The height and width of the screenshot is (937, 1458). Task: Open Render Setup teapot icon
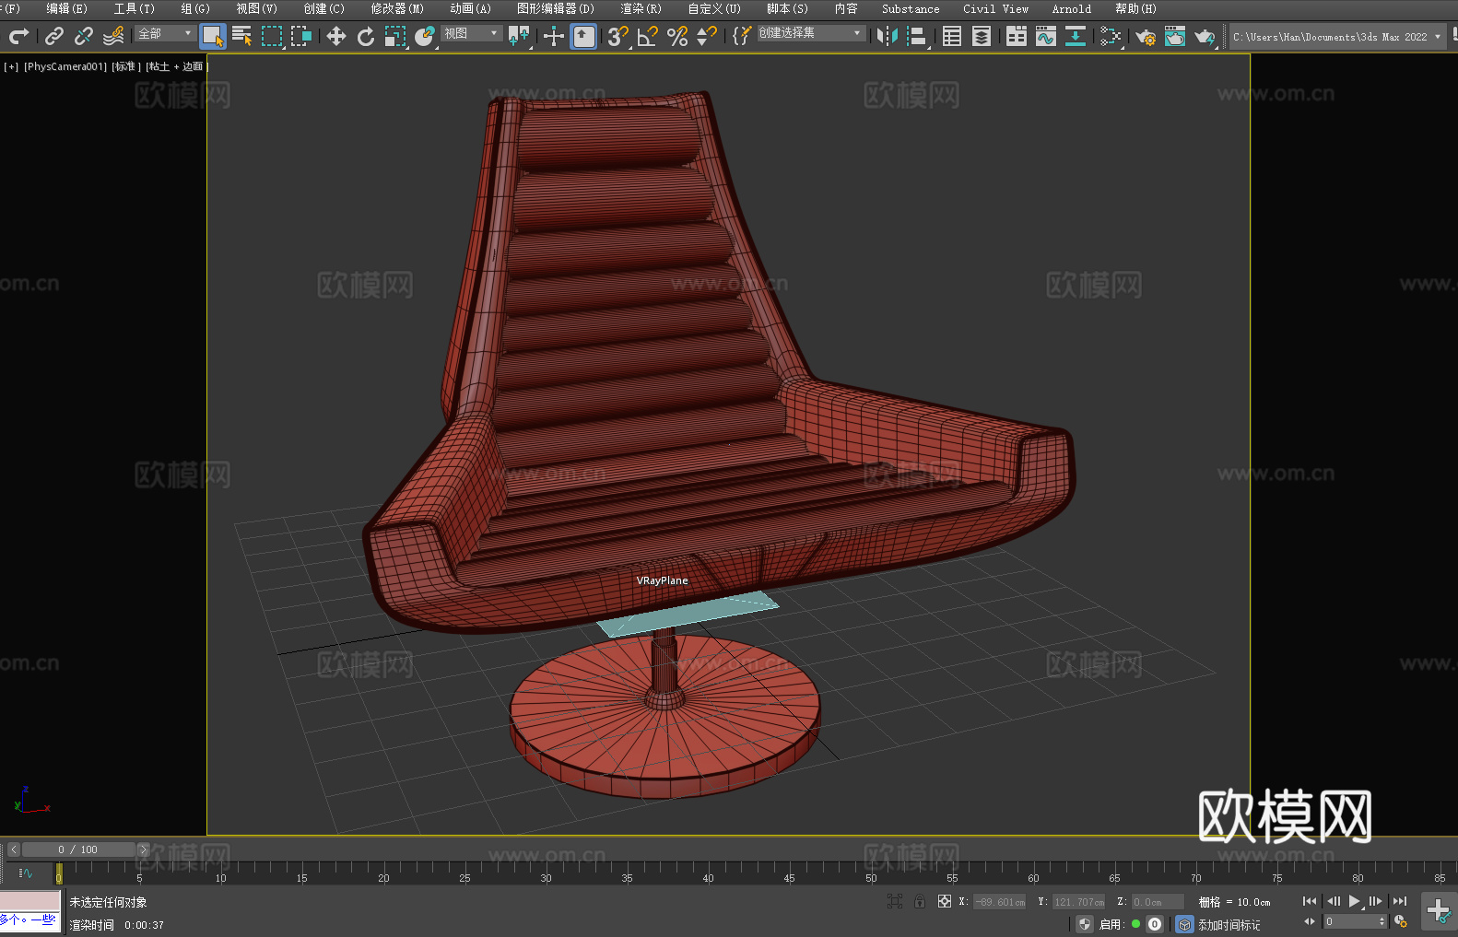coord(1146,36)
